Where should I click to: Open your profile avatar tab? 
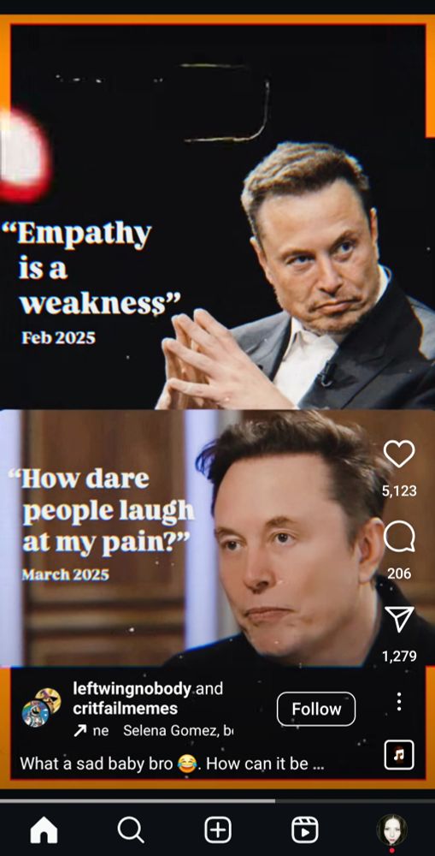coord(391,830)
